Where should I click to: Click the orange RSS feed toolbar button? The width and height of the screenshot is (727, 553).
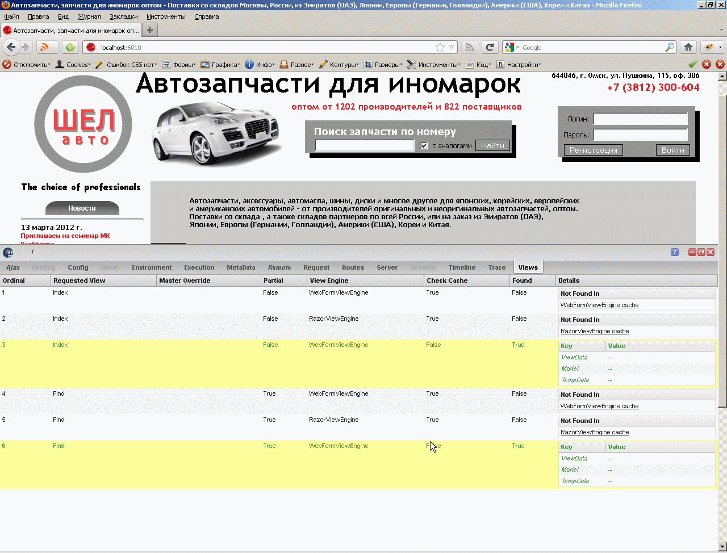pyautogui.click(x=47, y=47)
